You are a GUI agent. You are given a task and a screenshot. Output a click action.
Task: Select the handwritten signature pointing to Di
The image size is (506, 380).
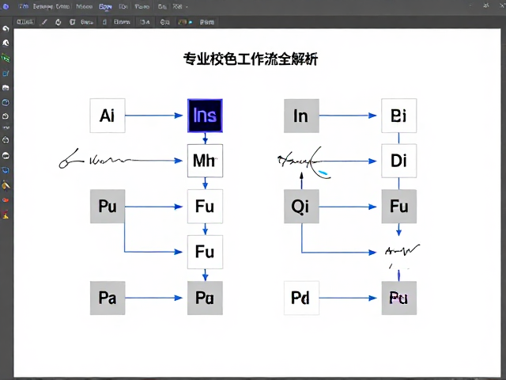[x=304, y=161]
